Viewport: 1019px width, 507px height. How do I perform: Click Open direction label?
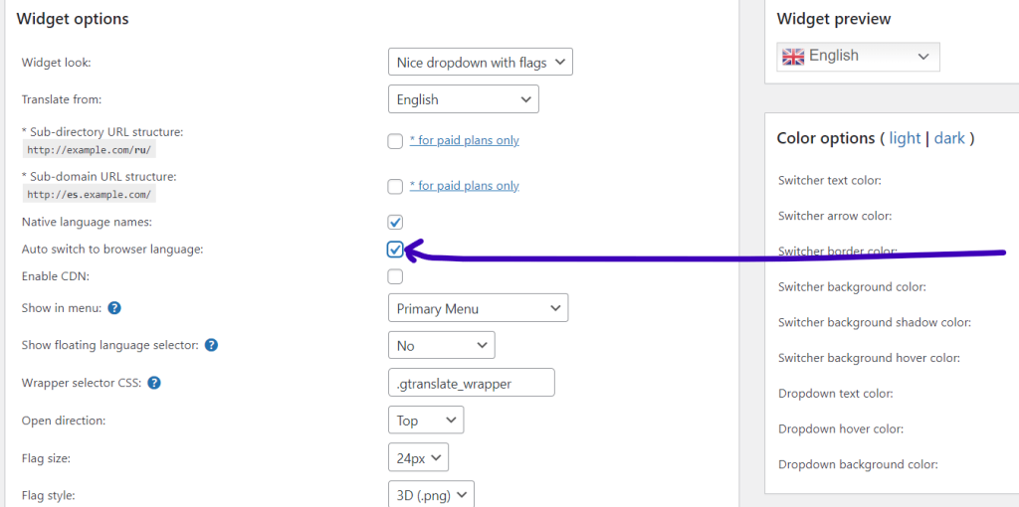tap(63, 421)
